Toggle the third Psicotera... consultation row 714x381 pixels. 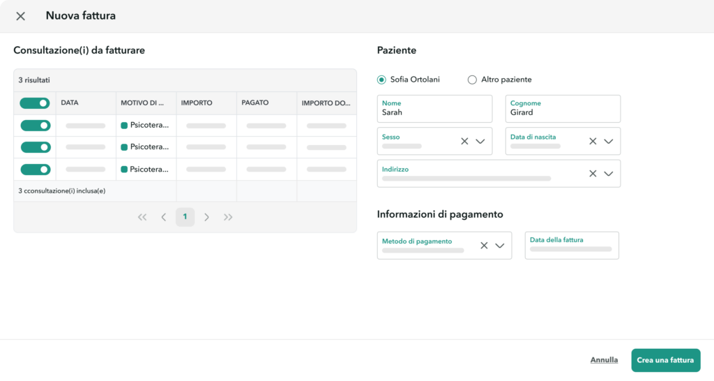(35, 170)
